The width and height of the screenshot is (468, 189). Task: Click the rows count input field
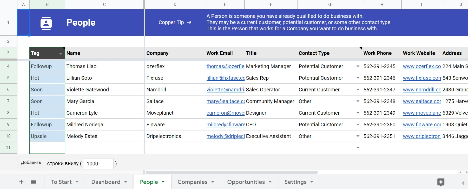point(98,164)
